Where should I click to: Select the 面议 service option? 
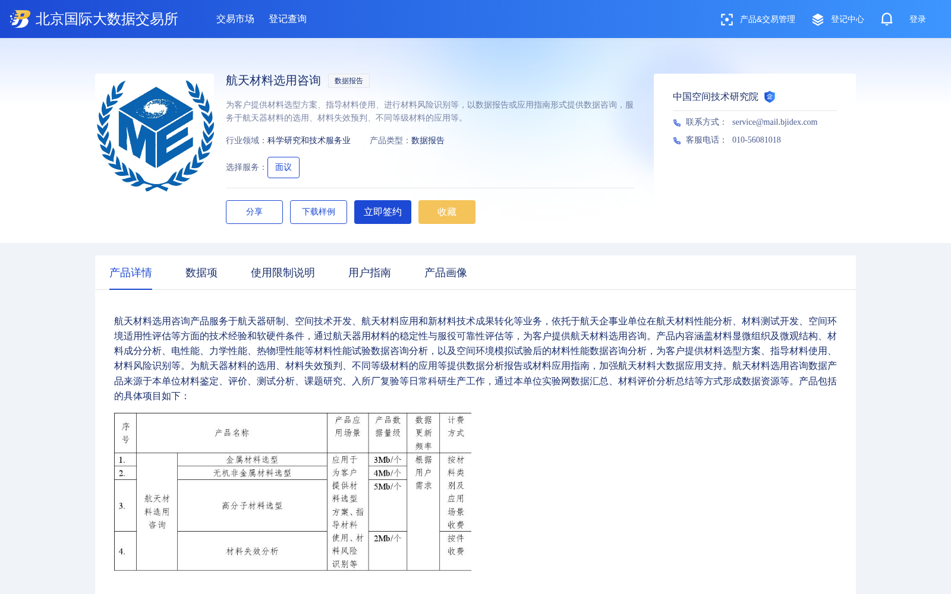(x=284, y=168)
